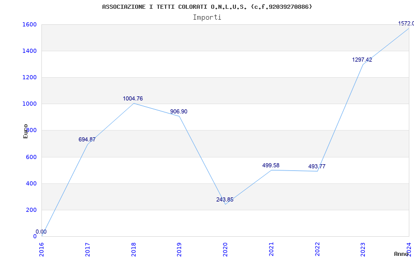Select the data label 1297.42

click(x=362, y=60)
